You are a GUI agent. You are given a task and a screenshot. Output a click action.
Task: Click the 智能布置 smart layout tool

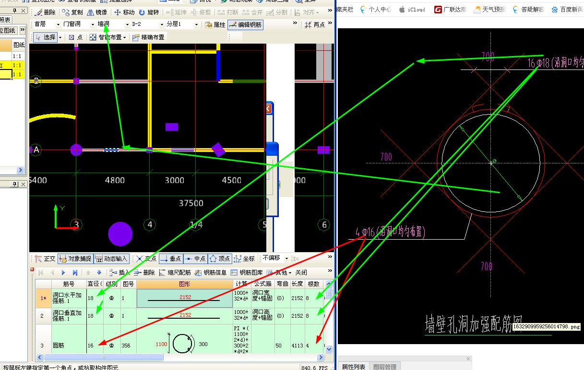coord(107,37)
